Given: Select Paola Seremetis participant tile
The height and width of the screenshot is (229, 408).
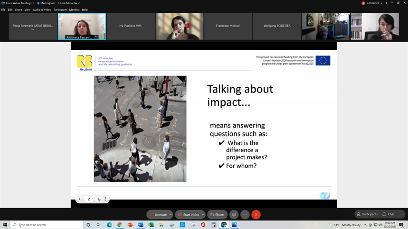Looking at the screenshot, I should pyautogui.click(x=33, y=27).
